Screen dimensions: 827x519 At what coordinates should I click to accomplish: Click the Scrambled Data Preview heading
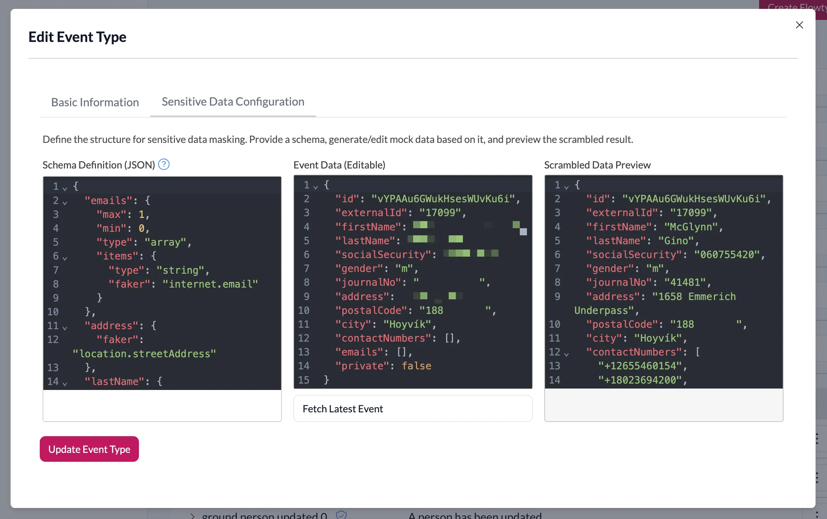pyautogui.click(x=597, y=165)
